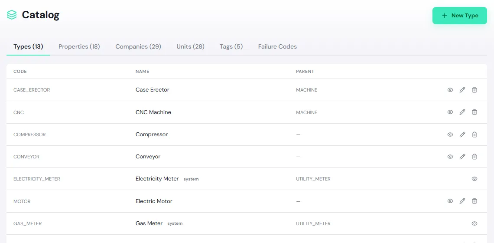The height and width of the screenshot is (243, 494).
Task: Click MACHINE parent of Case Erector
Action: [x=306, y=90]
